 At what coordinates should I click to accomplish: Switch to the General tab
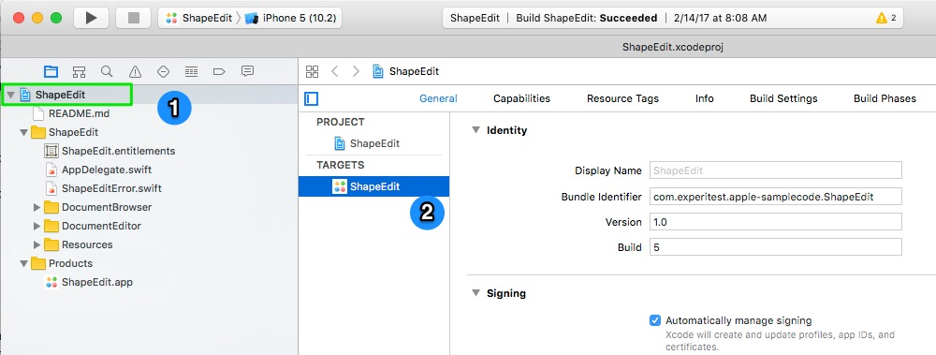click(x=438, y=98)
